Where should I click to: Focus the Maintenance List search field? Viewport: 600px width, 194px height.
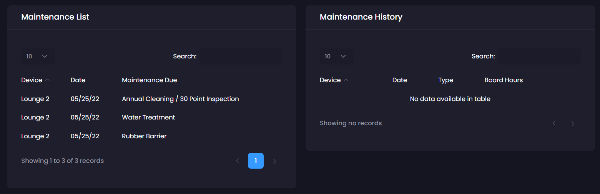(241, 56)
